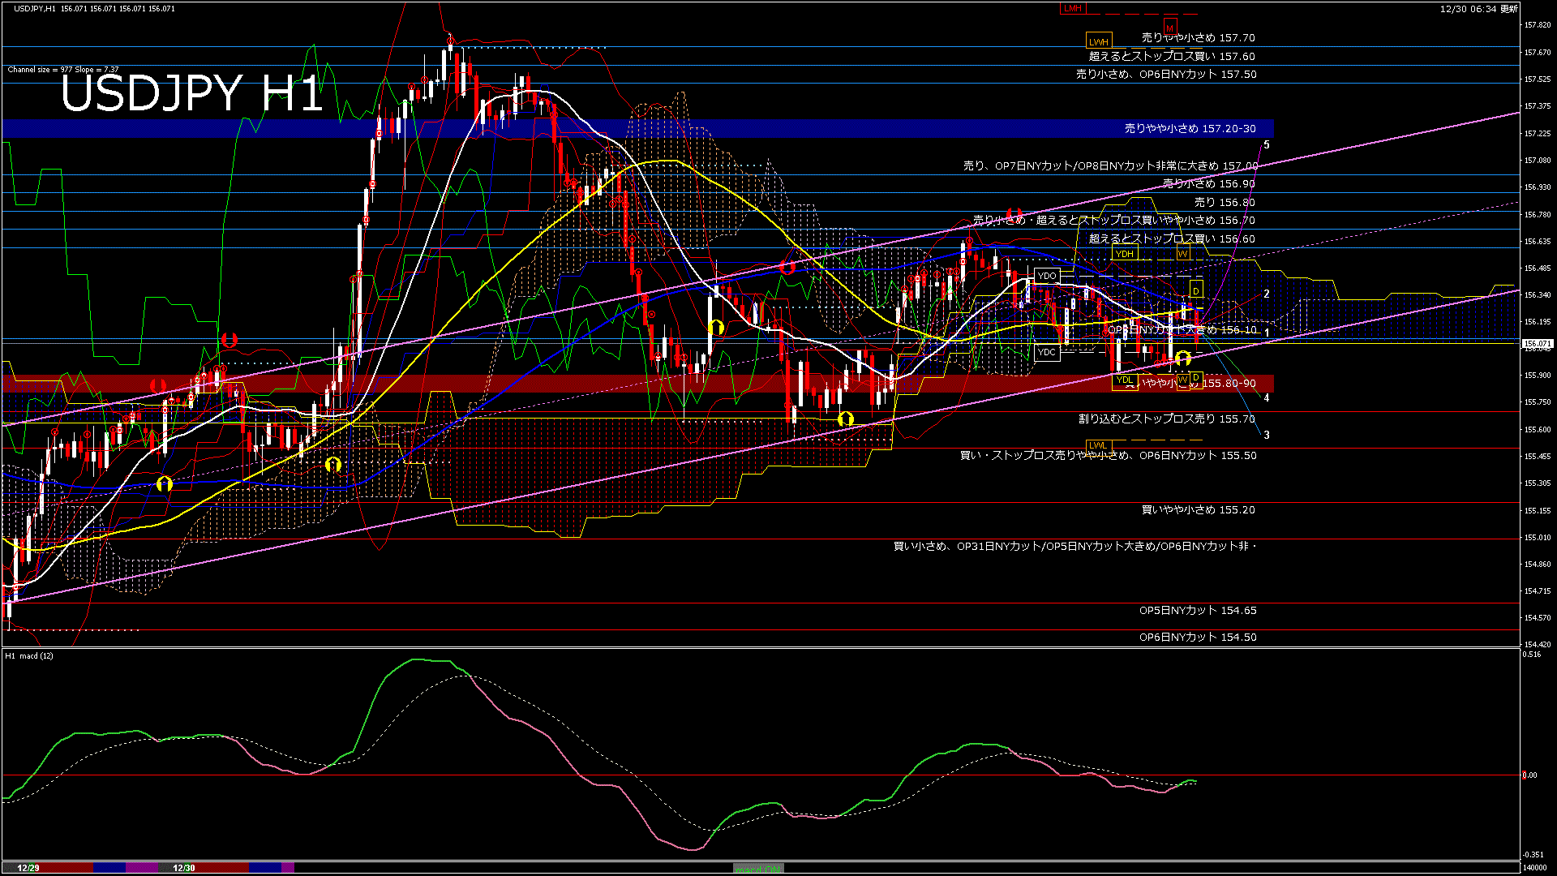1557x876 pixels.
Task: Click the current price tag 156.071 on the axis
Action: [1537, 344]
